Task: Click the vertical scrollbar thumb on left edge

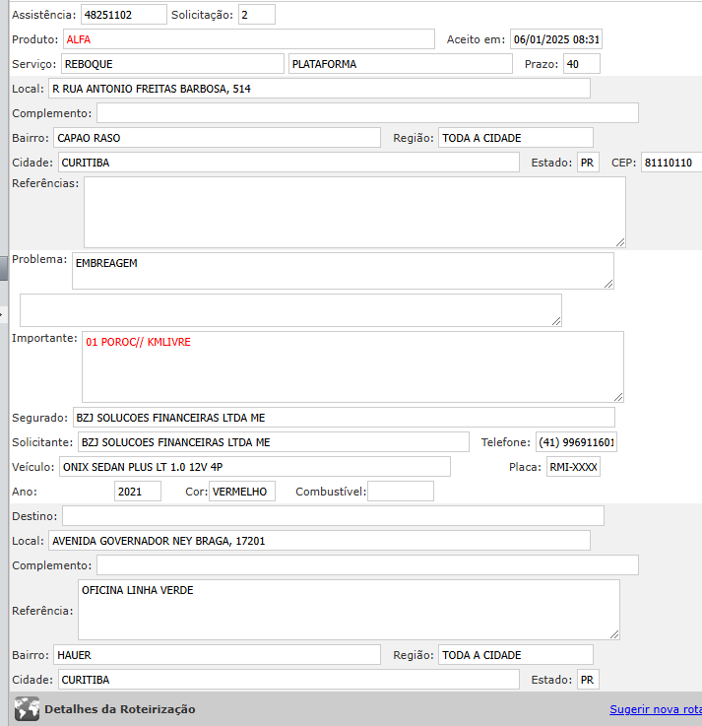Action: pos(4,268)
